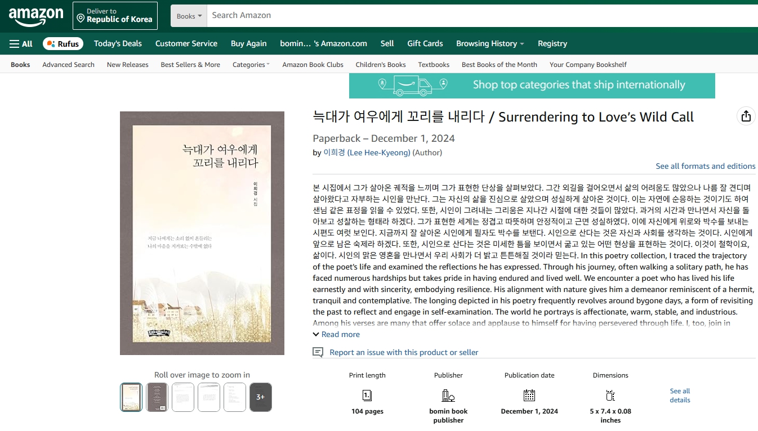Screen dimensions: 758x431
Task: Click Report an issue with this product
Action: (x=404, y=352)
